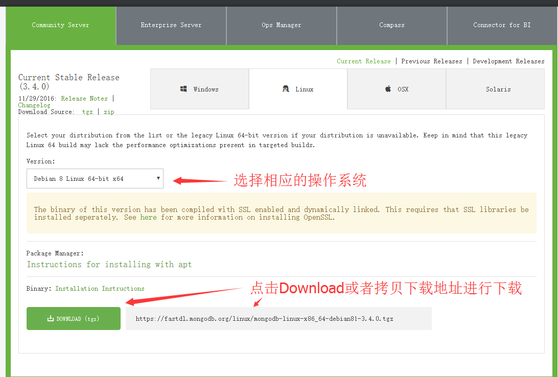Open the Version dropdown showing Debian 8 Linux

click(x=95, y=179)
